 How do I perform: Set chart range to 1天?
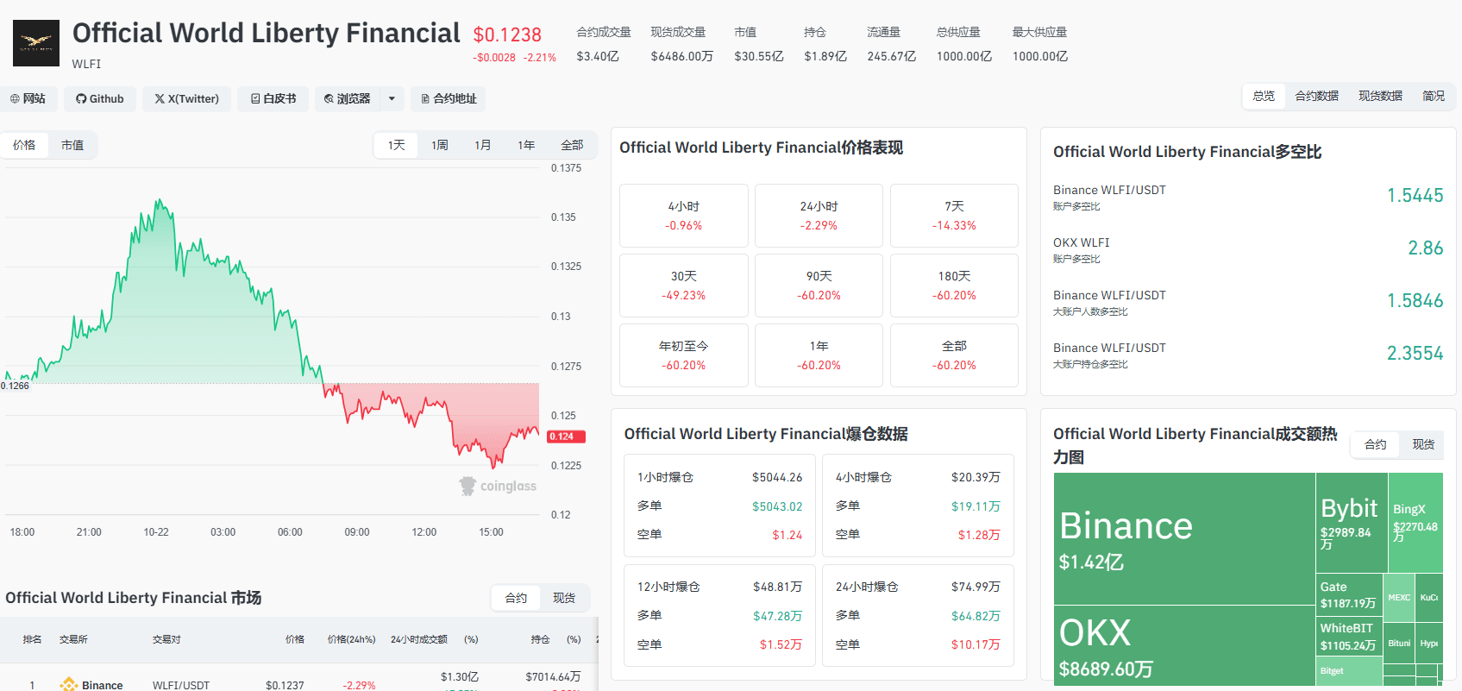click(396, 145)
